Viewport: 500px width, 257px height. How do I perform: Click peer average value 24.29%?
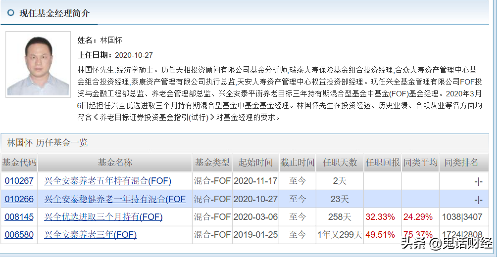(418, 217)
